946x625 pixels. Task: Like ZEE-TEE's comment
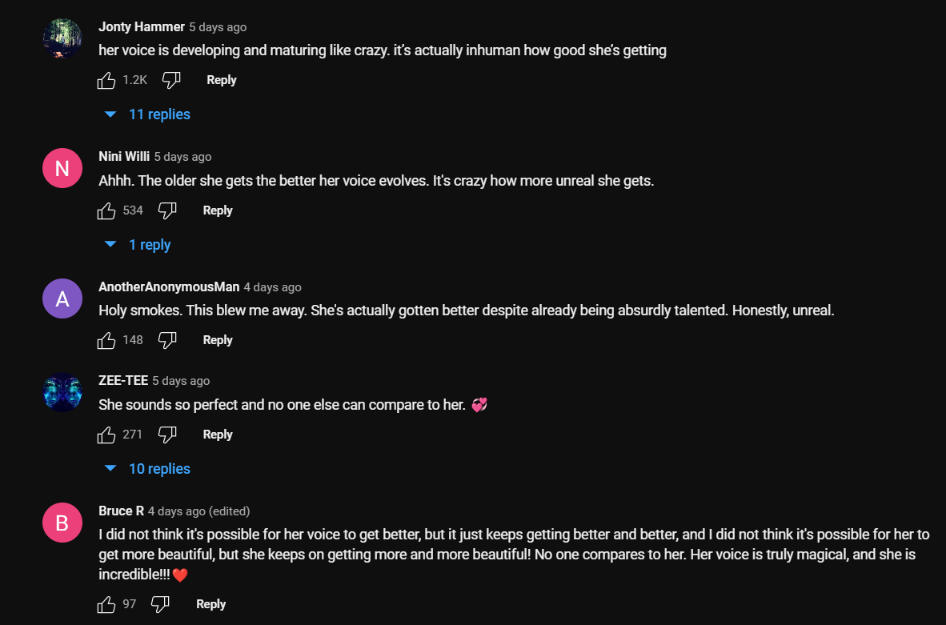[106, 435]
